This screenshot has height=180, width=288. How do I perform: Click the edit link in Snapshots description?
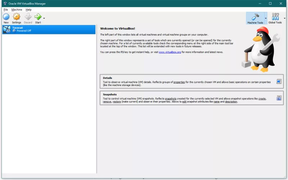[x=184, y=102]
